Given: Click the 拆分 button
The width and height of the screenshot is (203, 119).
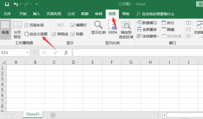Looking at the screenshot, I should tap(168, 23).
